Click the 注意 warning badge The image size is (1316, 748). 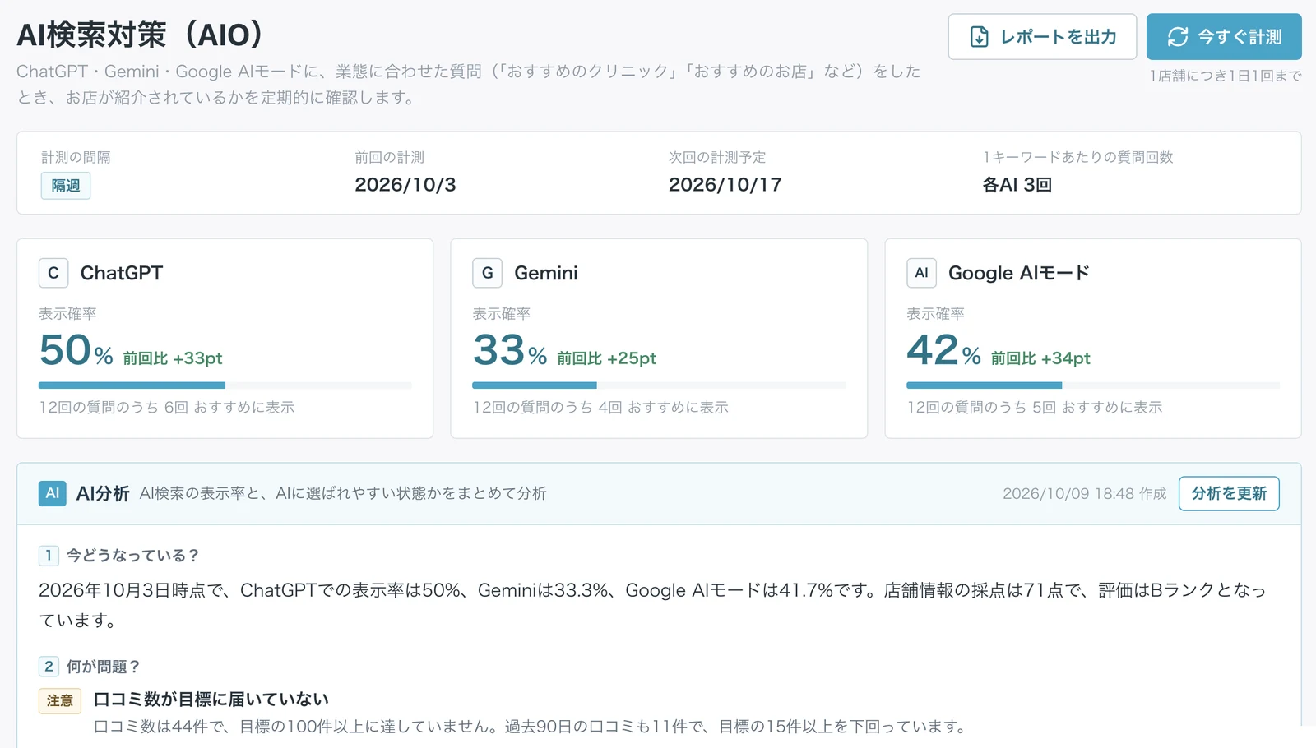click(60, 700)
